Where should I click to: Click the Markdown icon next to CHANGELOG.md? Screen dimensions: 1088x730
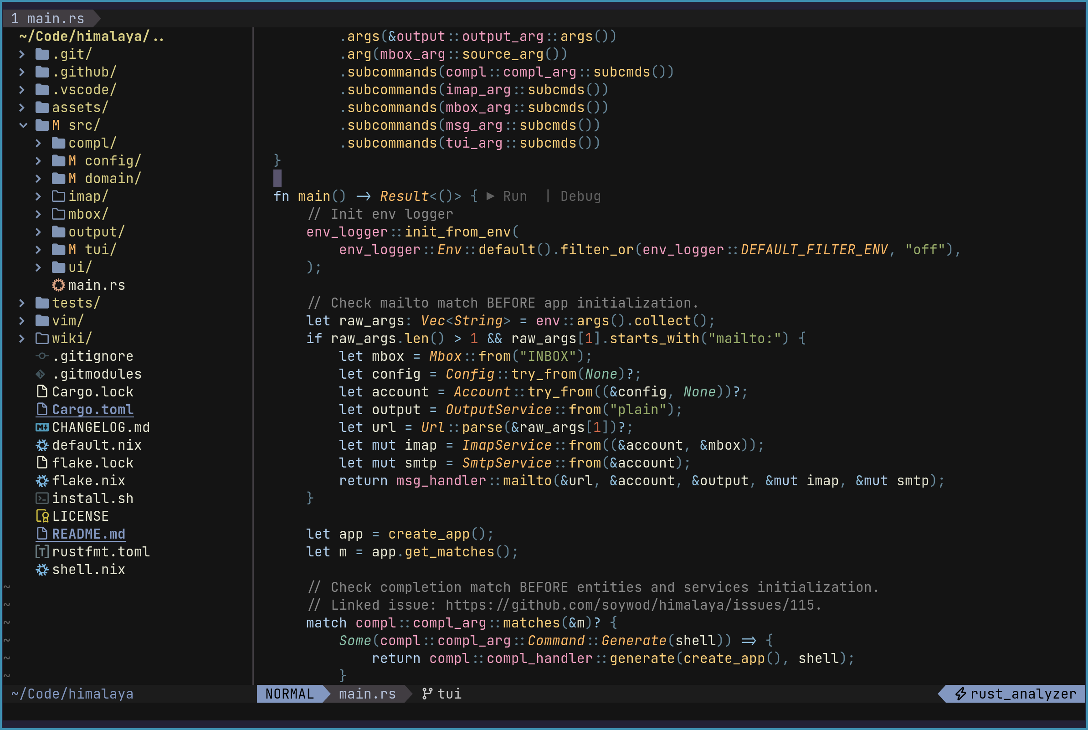[42, 427]
